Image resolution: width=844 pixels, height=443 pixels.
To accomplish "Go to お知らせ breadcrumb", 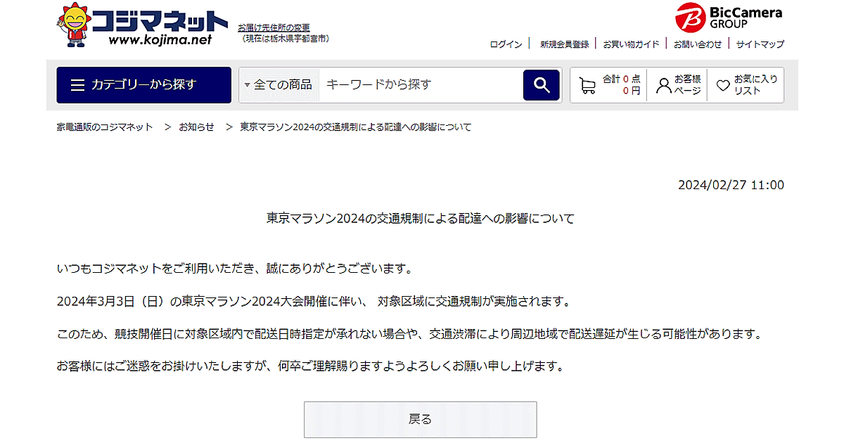I will pos(196,127).
